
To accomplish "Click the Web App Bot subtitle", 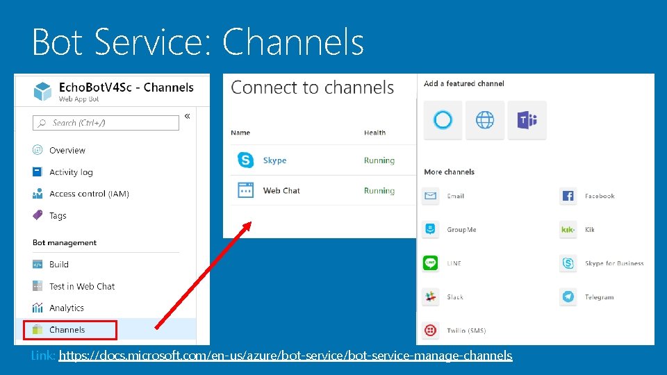I will tap(79, 99).
